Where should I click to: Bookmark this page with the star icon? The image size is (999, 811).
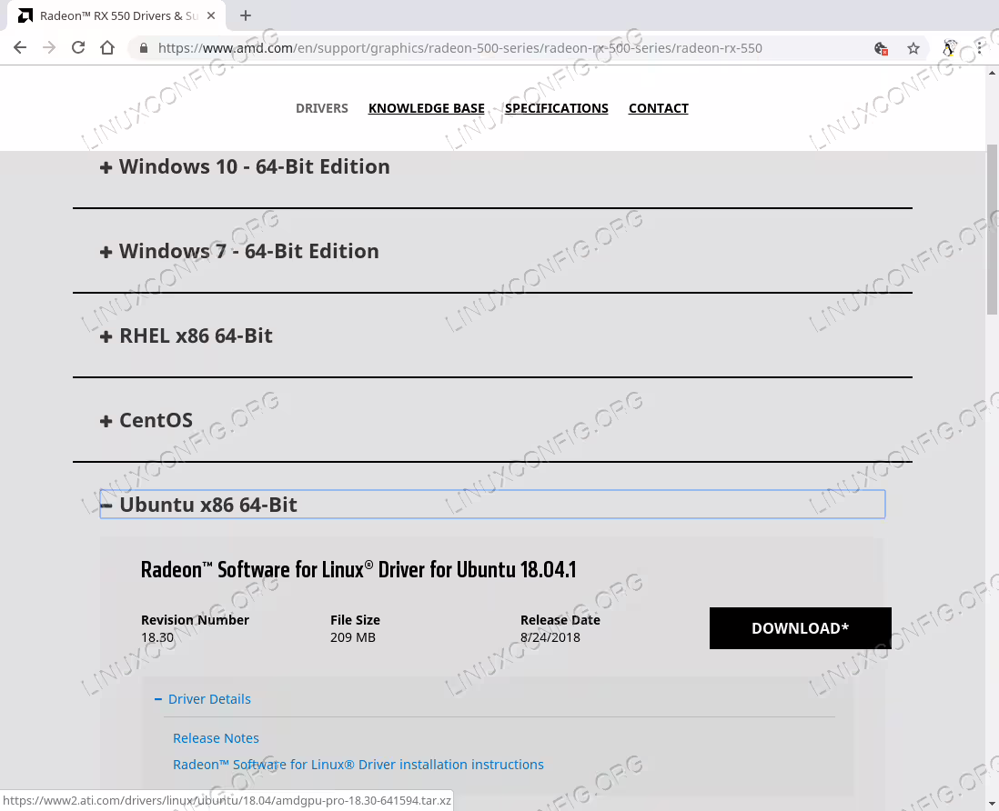click(913, 48)
